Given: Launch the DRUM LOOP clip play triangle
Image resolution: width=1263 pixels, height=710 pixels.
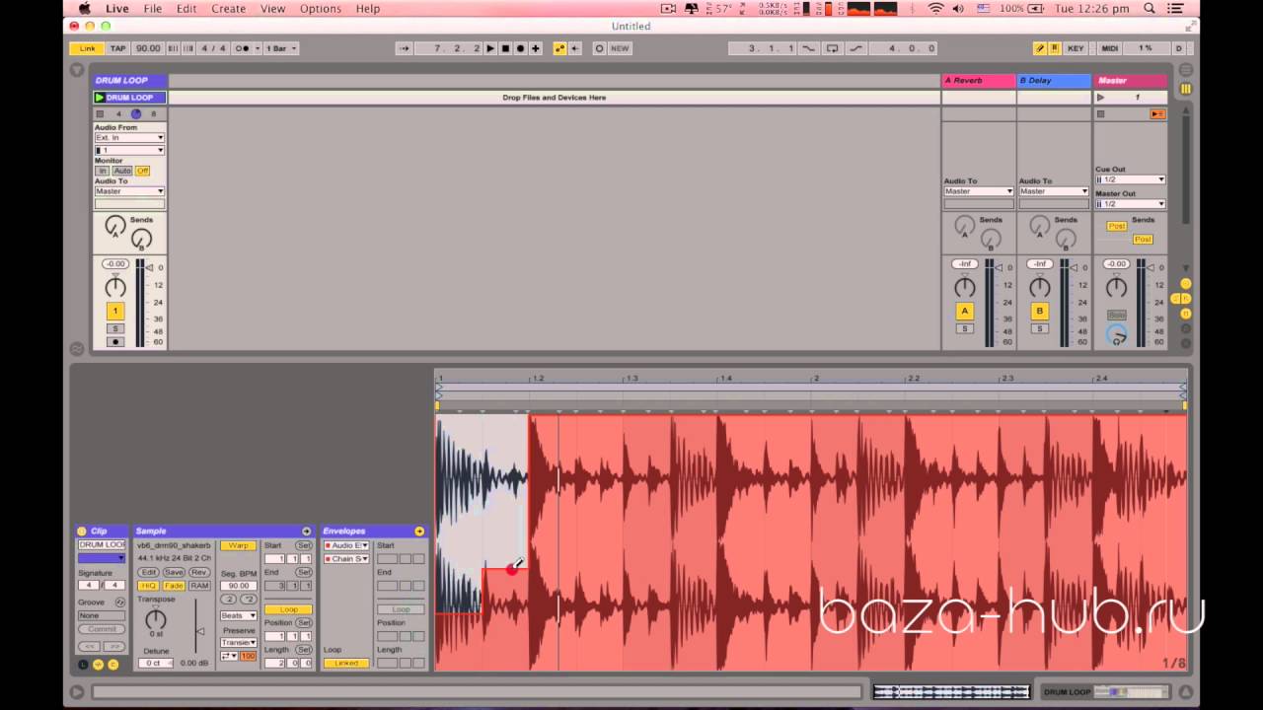Looking at the screenshot, I should tap(100, 98).
